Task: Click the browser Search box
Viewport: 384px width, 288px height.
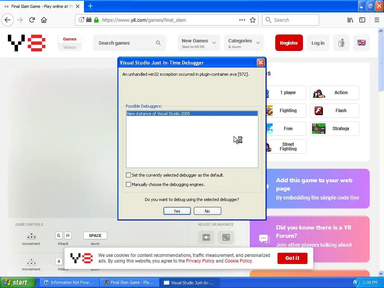Action: [x=291, y=20]
